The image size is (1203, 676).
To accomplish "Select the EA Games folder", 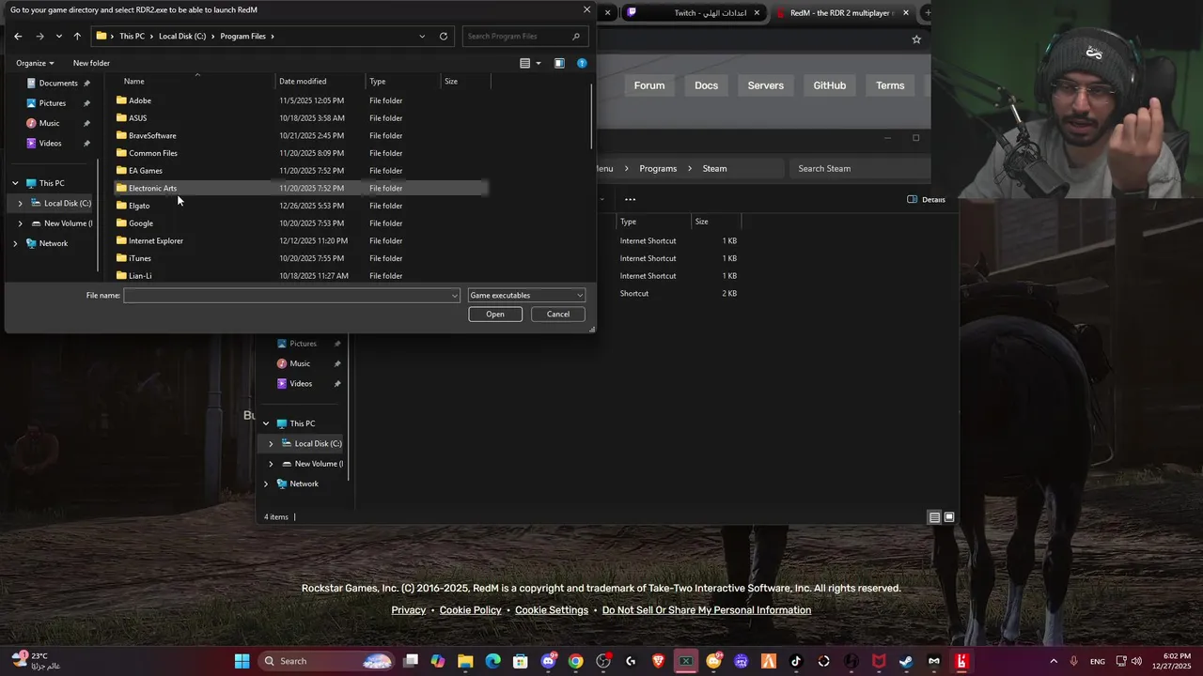I will (146, 171).
